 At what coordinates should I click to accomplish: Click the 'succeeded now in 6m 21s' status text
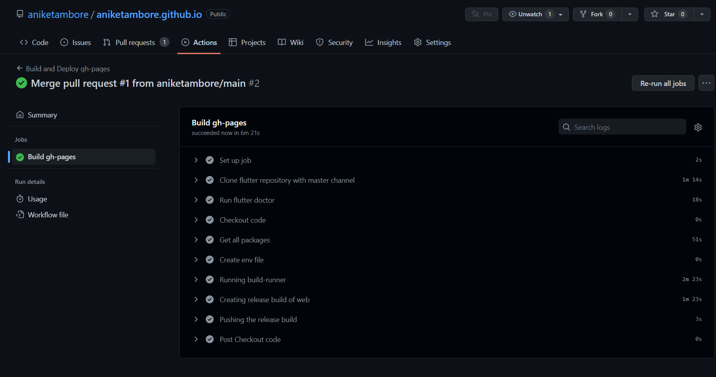click(x=226, y=133)
